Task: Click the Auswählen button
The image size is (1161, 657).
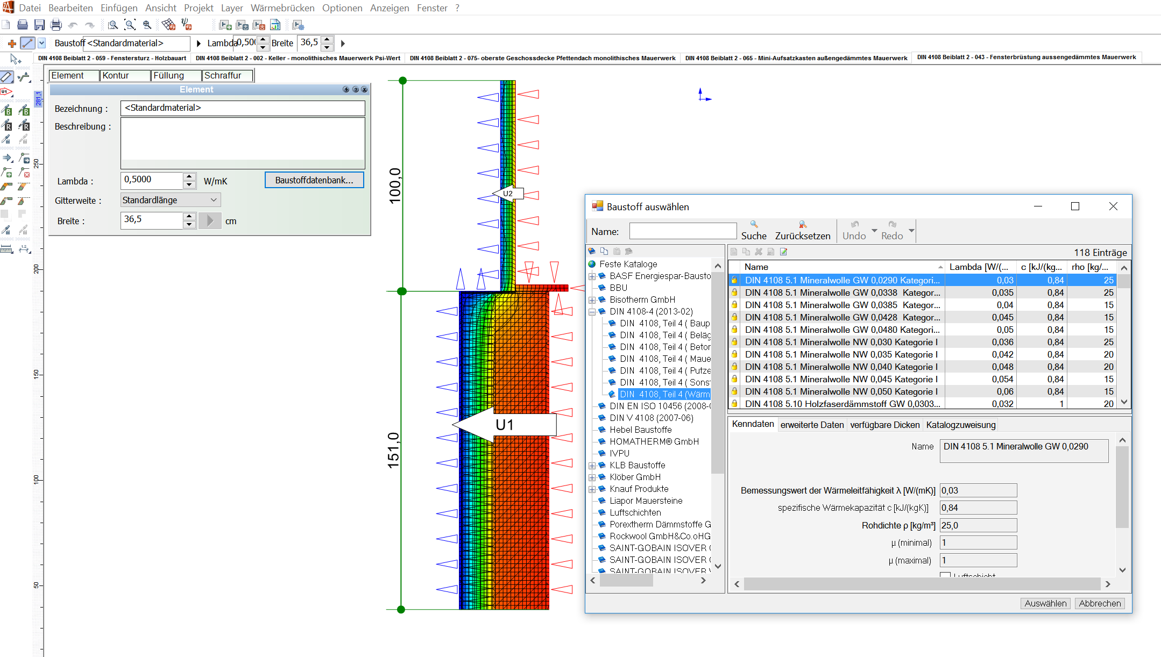Action: [x=1045, y=603]
